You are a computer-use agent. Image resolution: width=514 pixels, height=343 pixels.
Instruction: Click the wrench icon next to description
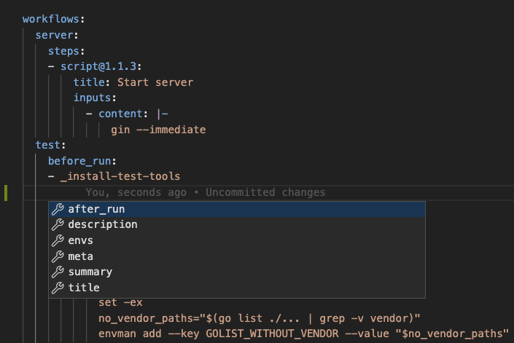pos(57,225)
